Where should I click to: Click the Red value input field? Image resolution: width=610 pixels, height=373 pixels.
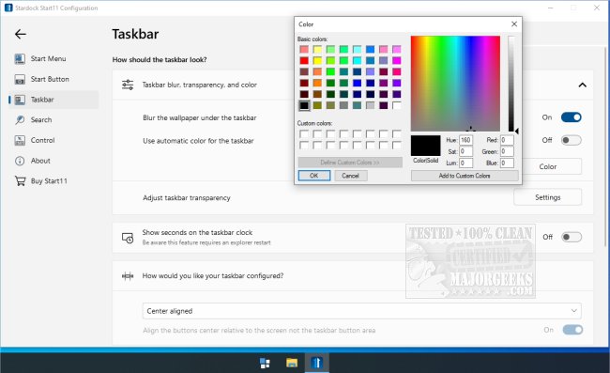coord(507,140)
